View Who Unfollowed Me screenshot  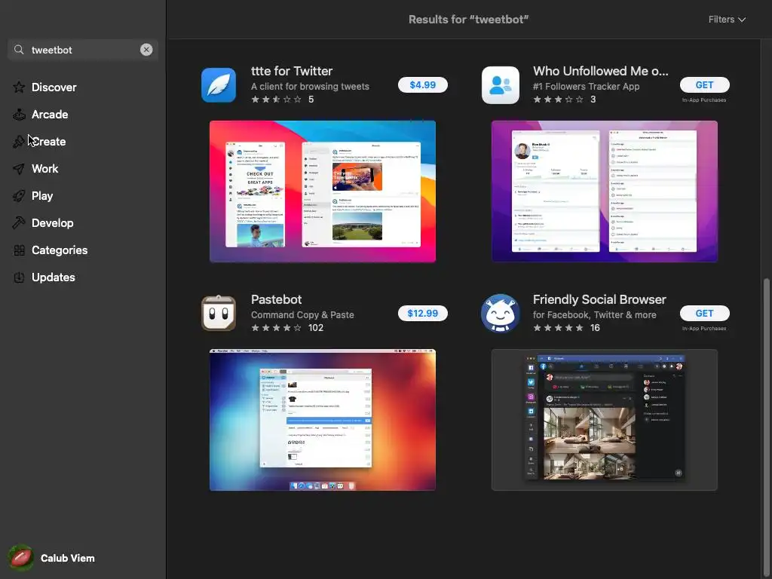[604, 191]
